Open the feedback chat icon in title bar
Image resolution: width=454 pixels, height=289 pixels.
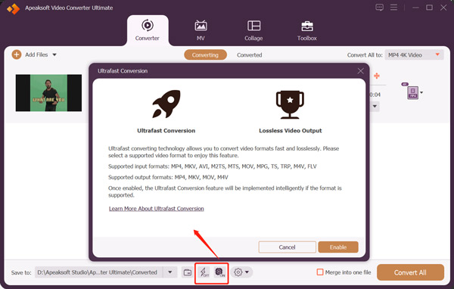pos(379,8)
